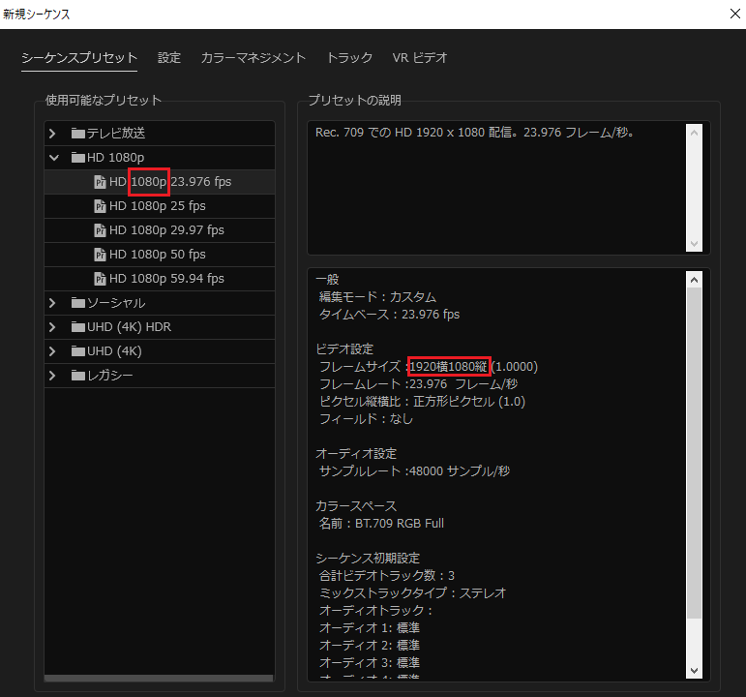Click the レガシー folder icon
The image size is (746, 697).
(x=78, y=376)
